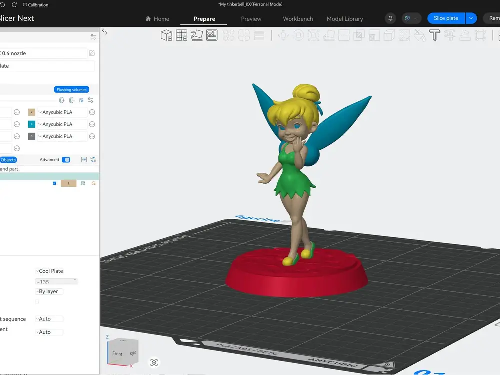
Task: Click the Add plate grid icon
Action: 182,35
